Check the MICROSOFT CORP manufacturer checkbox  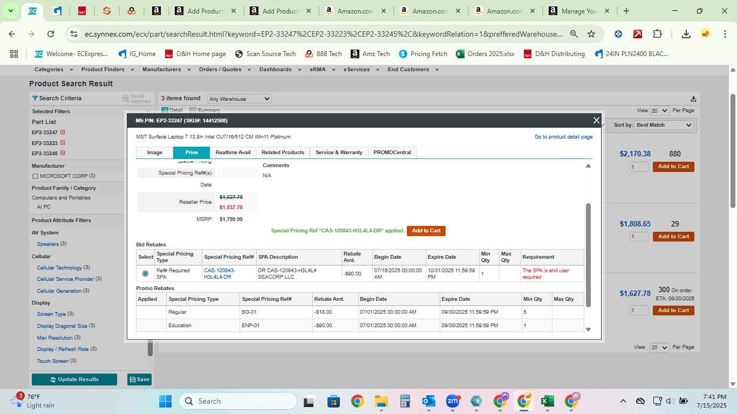pyautogui.click(x=35, y=176)
